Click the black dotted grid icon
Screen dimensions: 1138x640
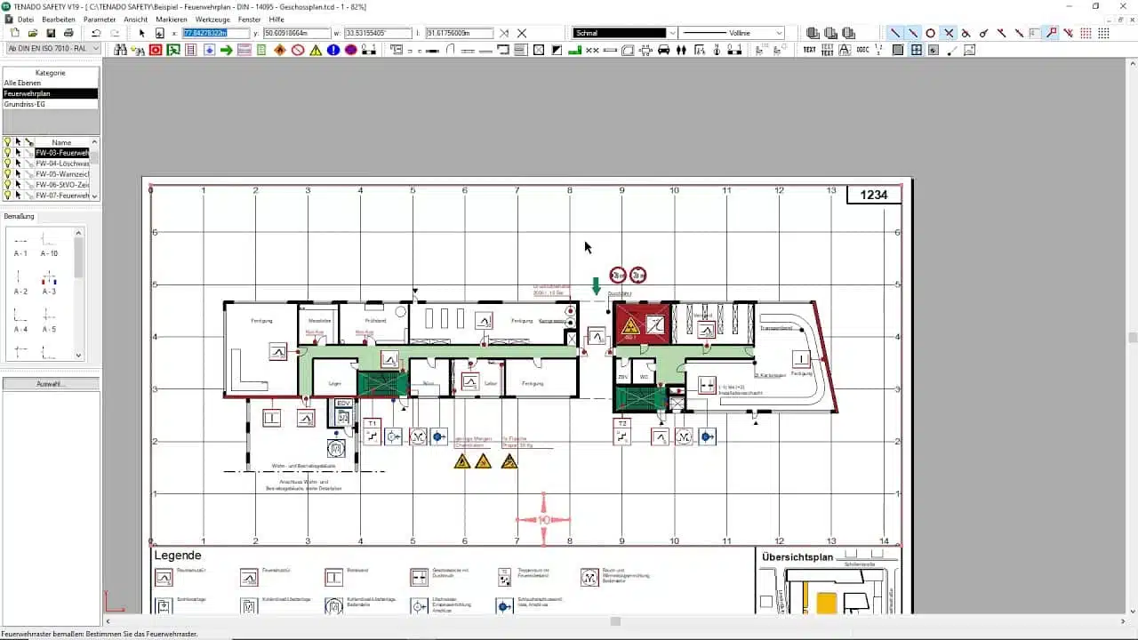point(1104,33)
